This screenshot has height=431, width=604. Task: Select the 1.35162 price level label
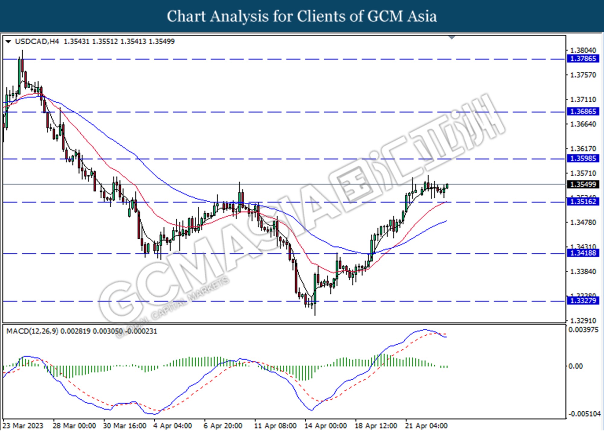point(583,201)
